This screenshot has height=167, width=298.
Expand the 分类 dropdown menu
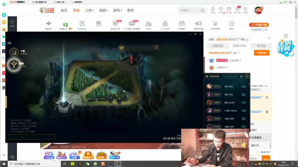point(89,10)
